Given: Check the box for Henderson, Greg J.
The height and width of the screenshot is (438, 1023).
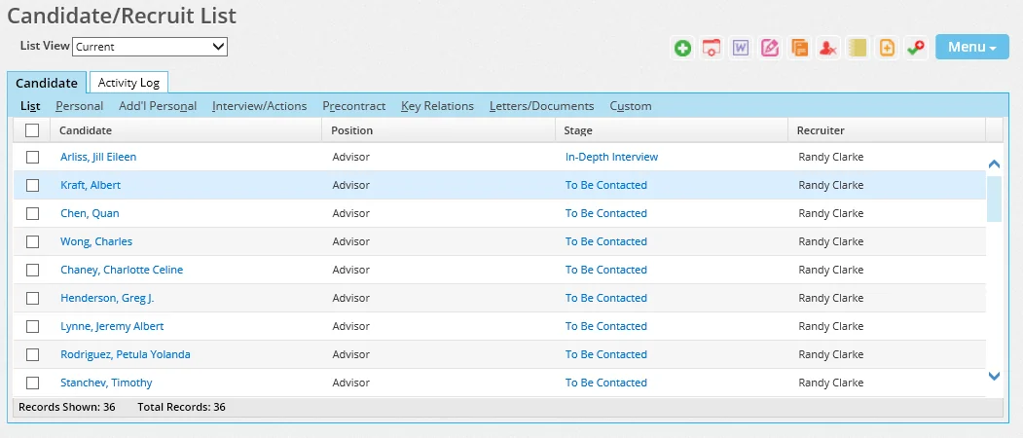Looking at the screenshot, I should 32,298.
